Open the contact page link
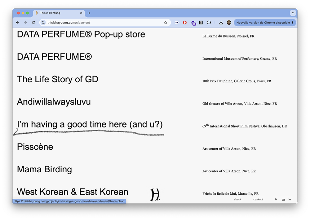The height and width of the screenshot is (220, 310). pos(258,199)
